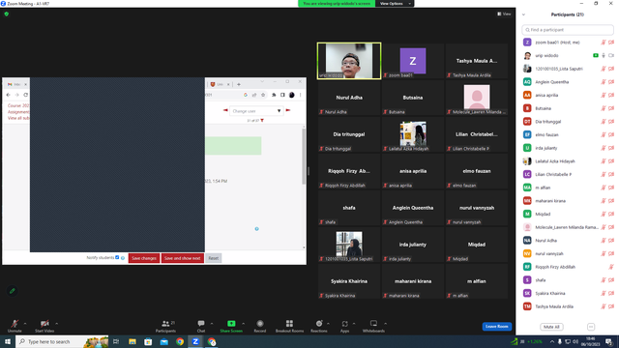This screenshot has width=619, height=348.
Task: Expand arrow next to Whiteboards
Action: [385, 324]
